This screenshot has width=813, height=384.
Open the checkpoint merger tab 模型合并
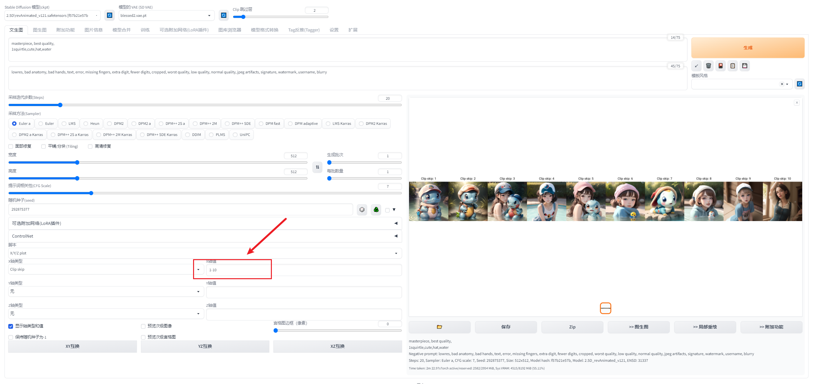pos(122,30)
